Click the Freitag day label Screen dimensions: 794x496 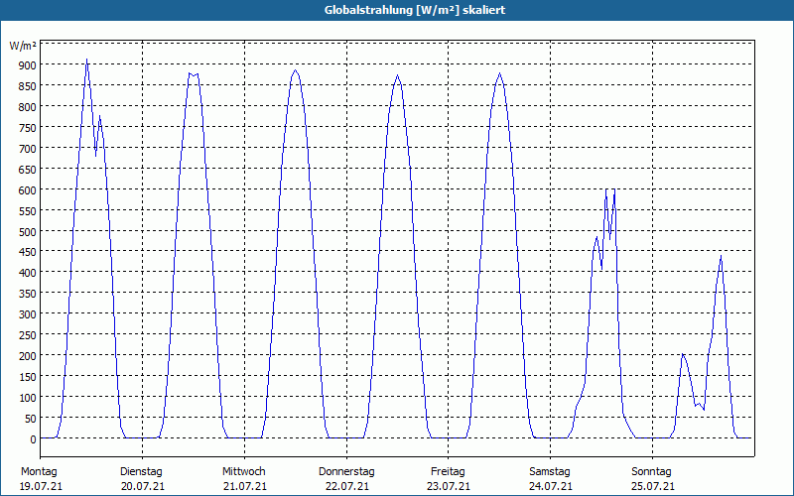[448, 472]
